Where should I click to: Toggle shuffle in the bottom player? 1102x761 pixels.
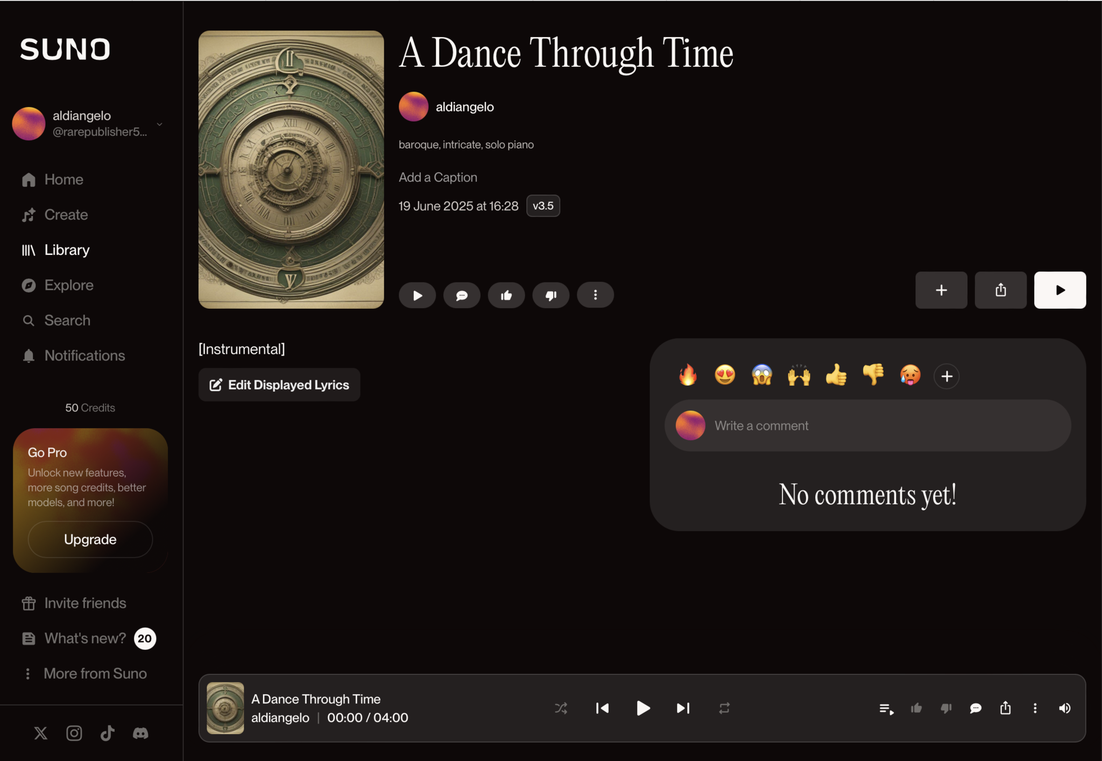[x=561, y=708]
